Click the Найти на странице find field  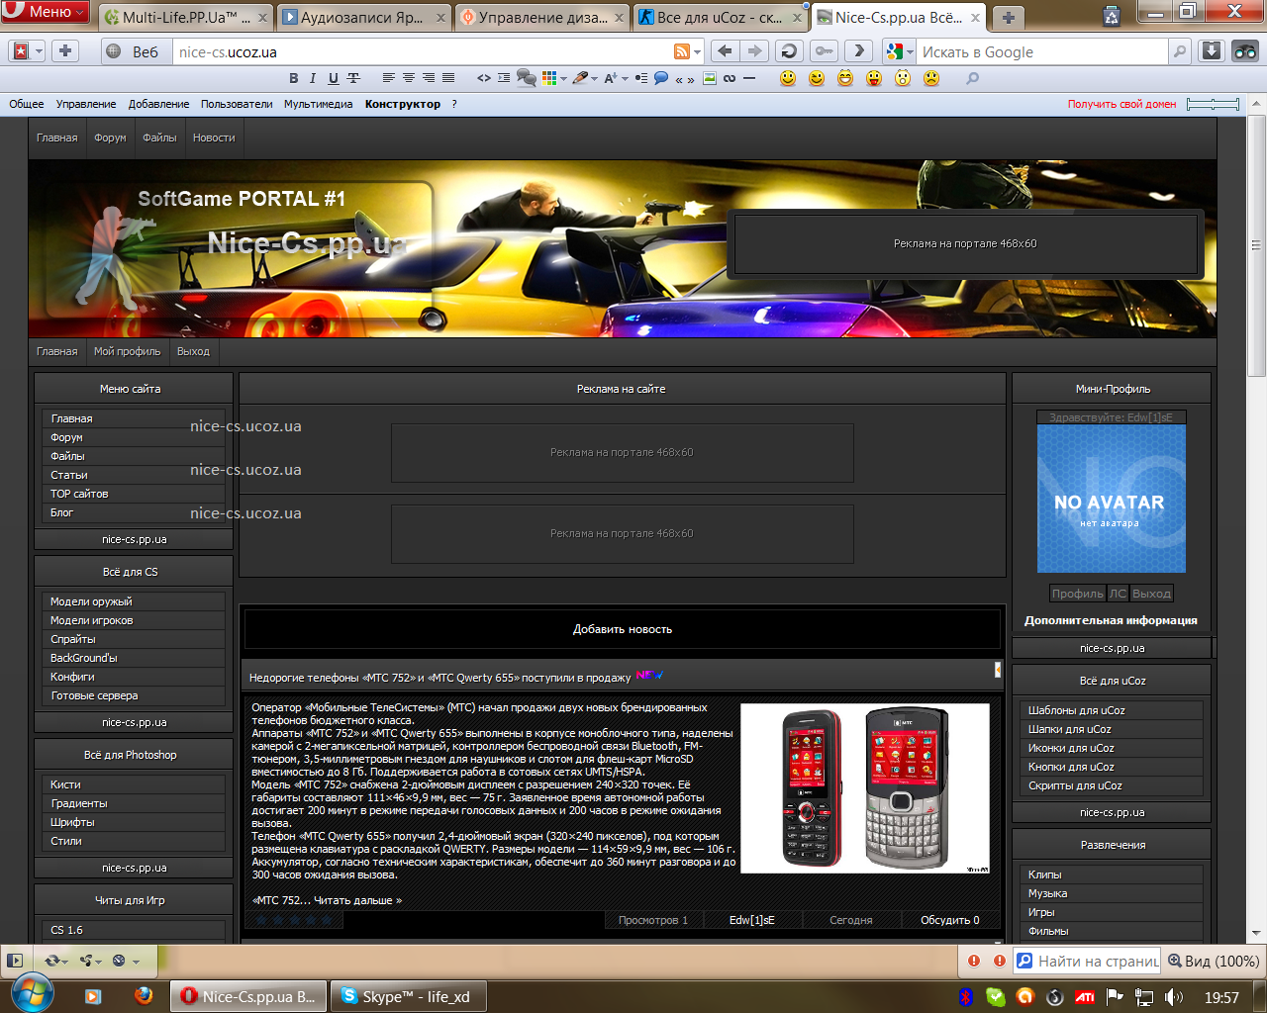pyautogui.click(x=1086, y=961)
